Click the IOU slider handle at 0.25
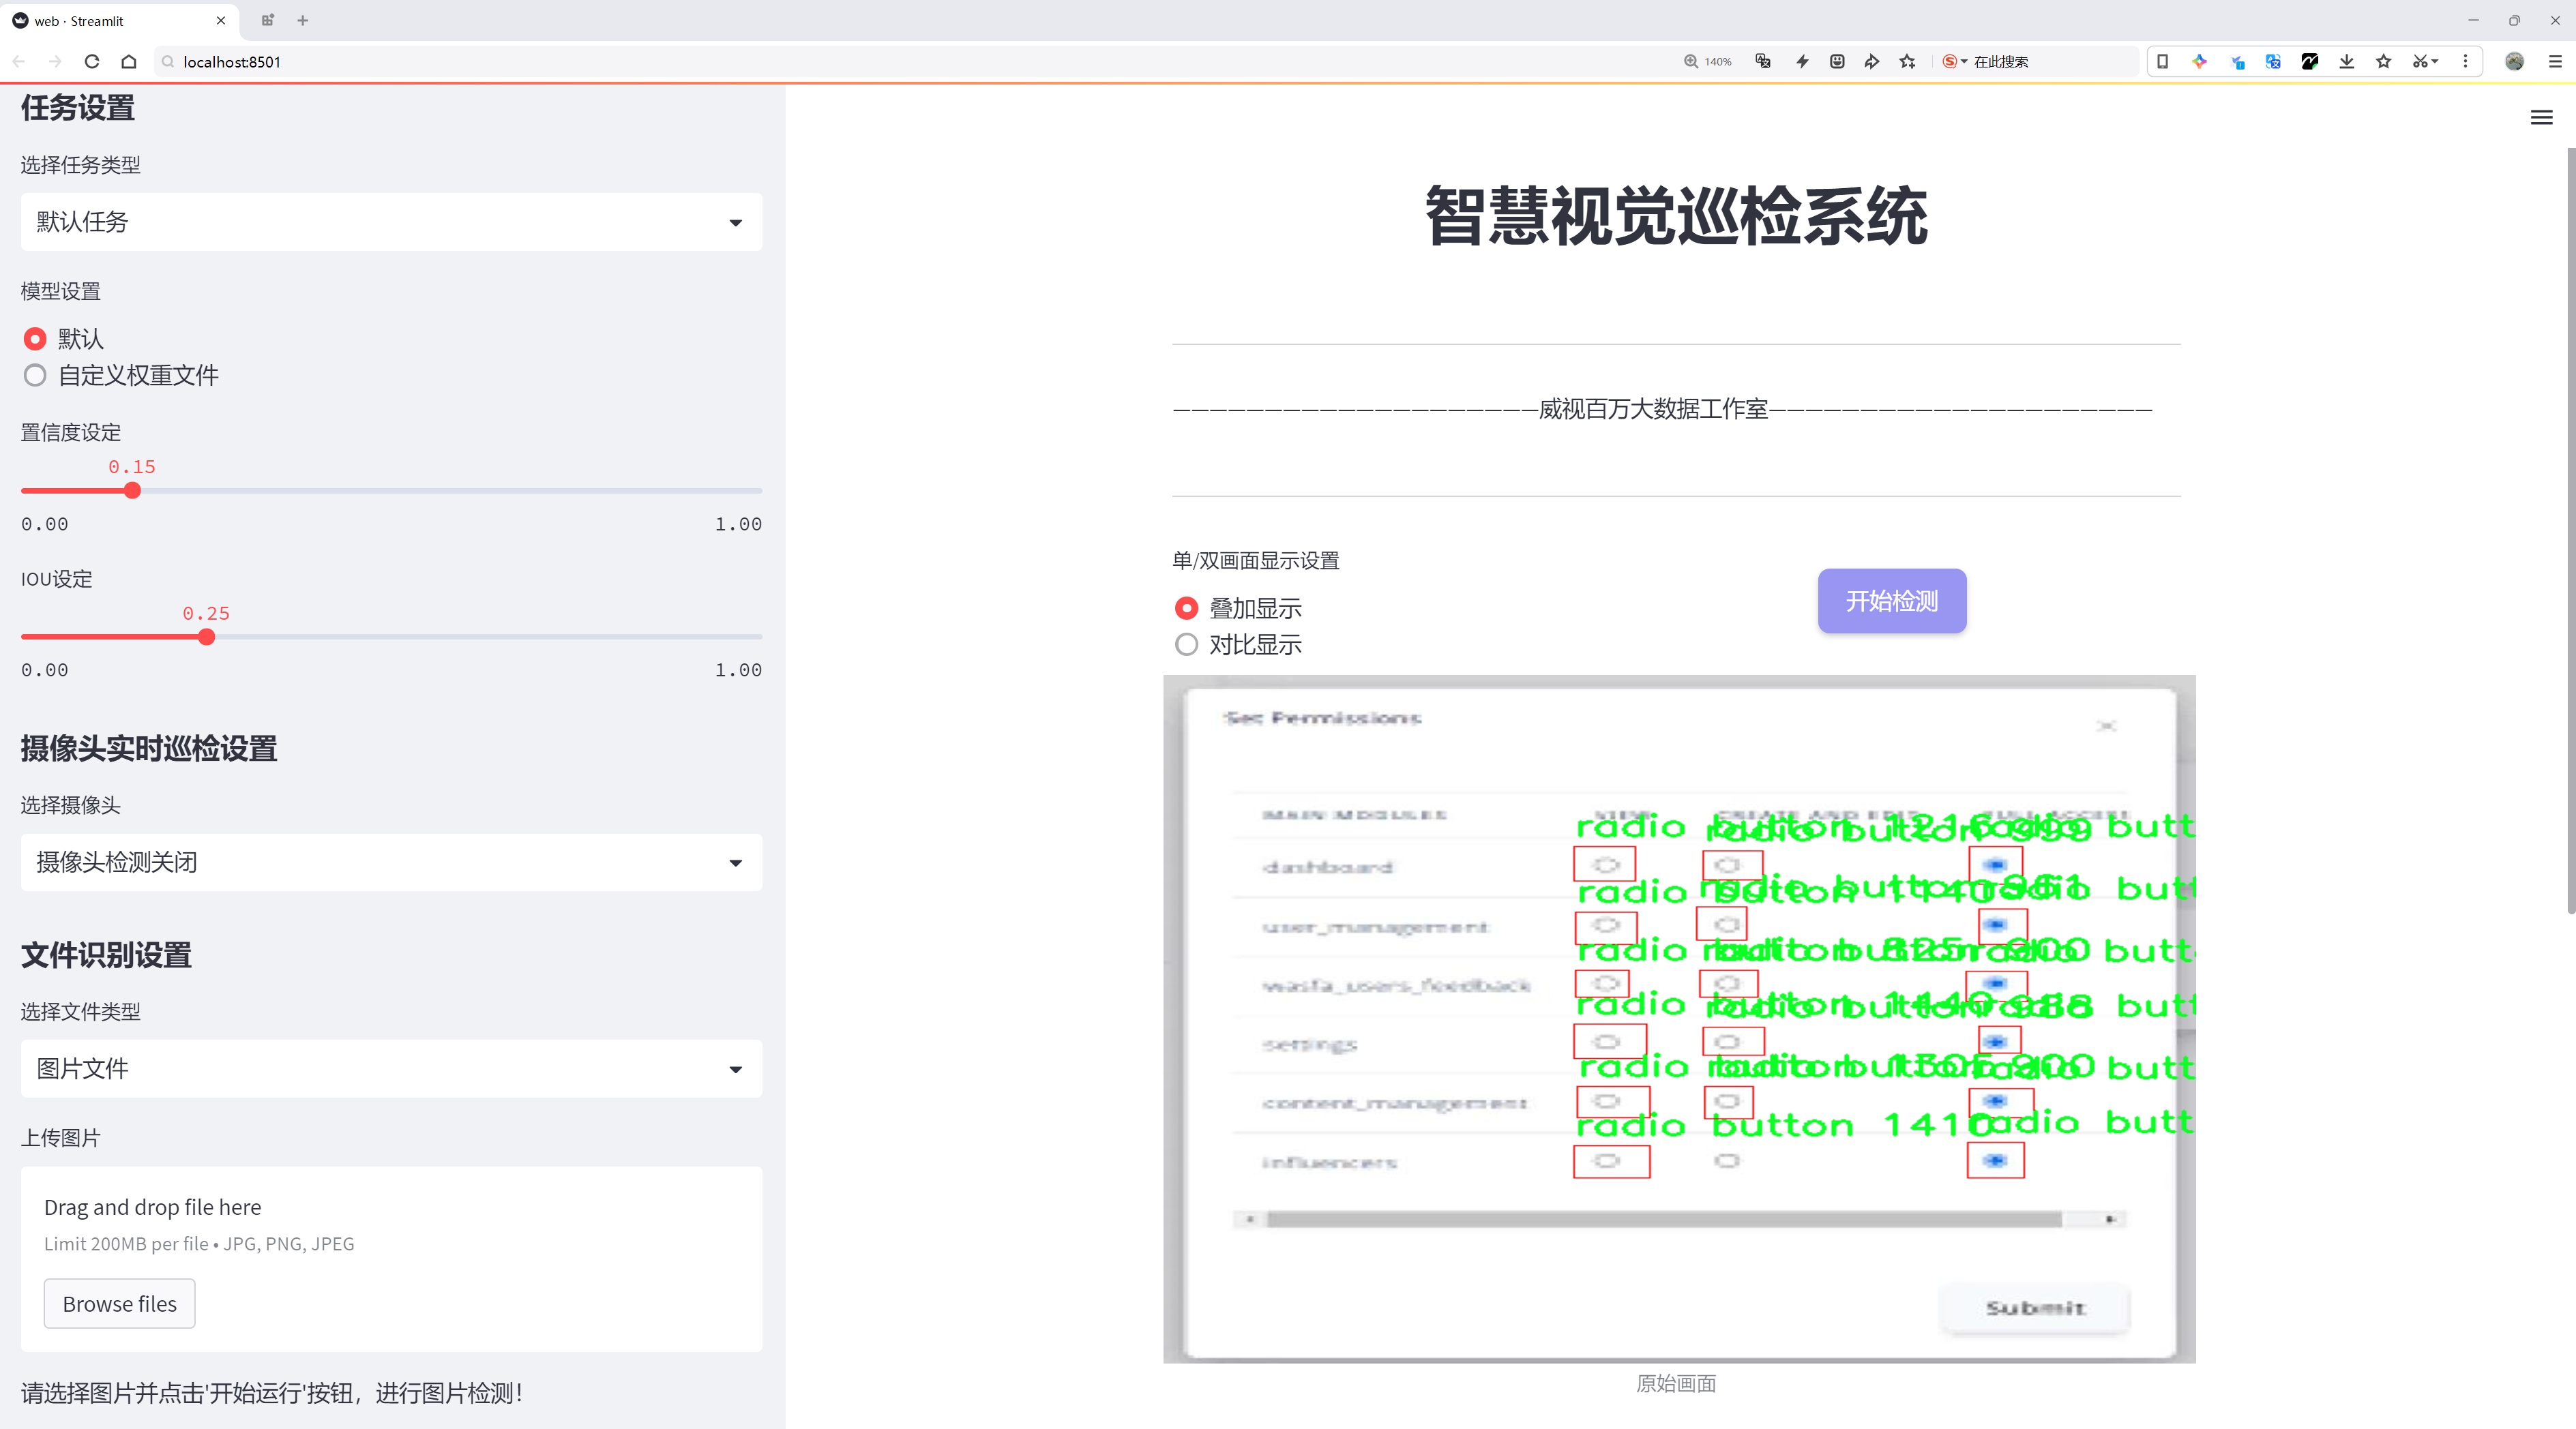 [x=207, y=637]
